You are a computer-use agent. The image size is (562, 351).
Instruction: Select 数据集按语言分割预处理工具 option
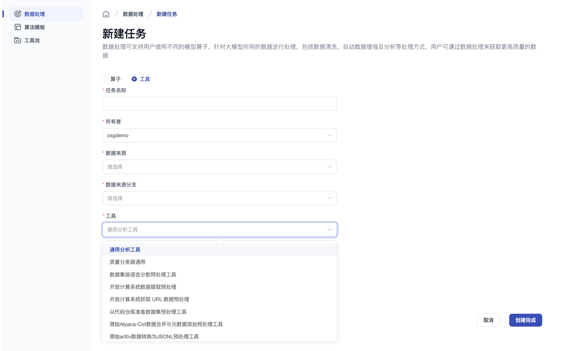tap(143, 275)
